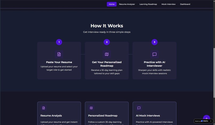215x125 pixels.
Task: Click the document icon above Paste Your Resume
Action: point(59,54)
